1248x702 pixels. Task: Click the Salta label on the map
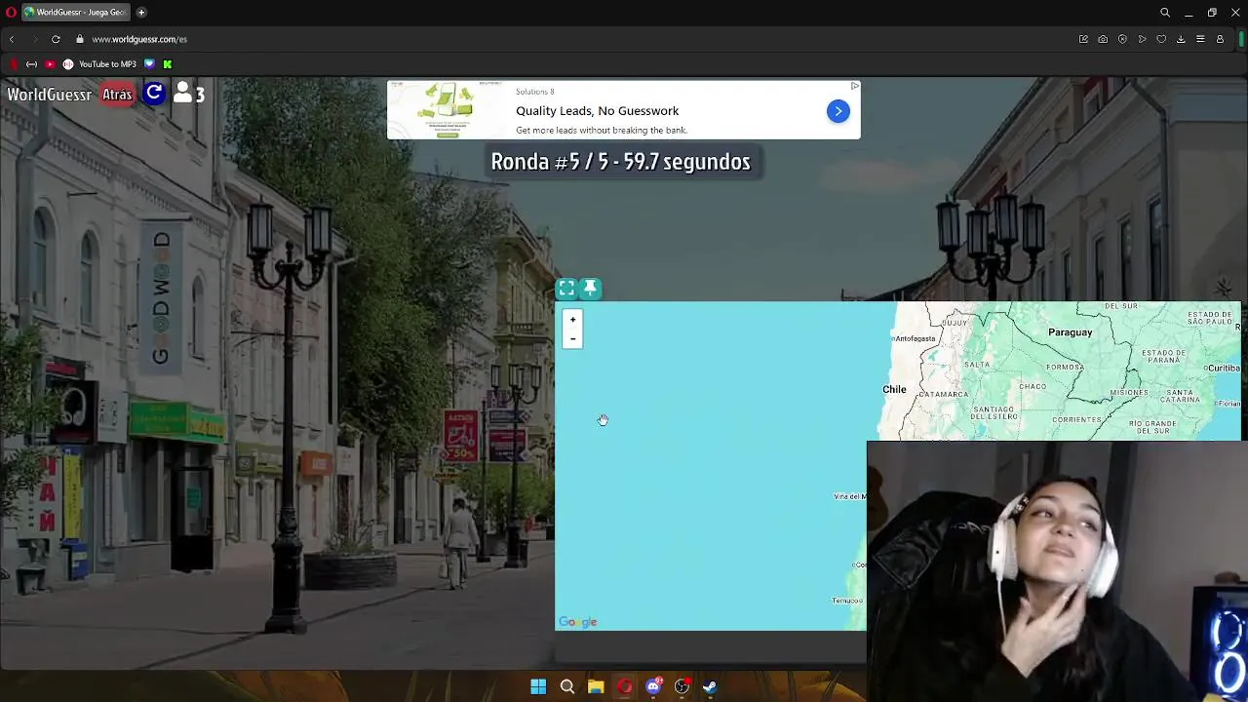(x=976, y=365)
